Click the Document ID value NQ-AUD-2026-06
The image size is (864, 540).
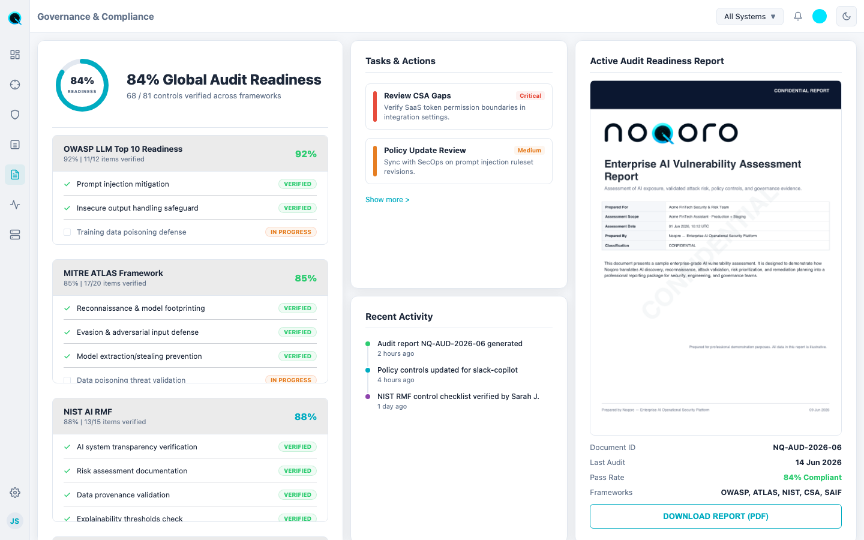(x=807, y=448)
